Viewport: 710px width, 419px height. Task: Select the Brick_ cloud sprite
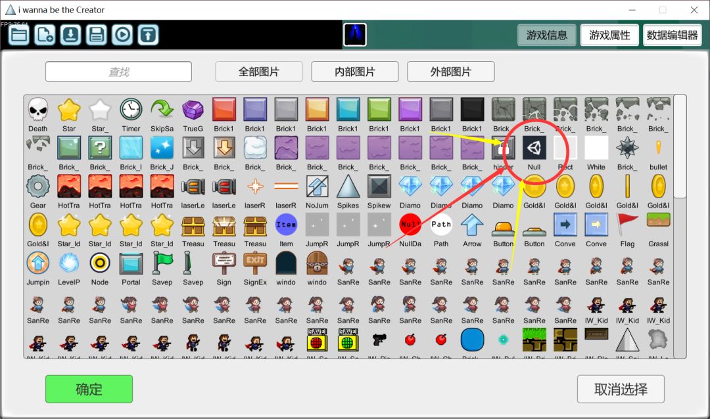[255, 148]
